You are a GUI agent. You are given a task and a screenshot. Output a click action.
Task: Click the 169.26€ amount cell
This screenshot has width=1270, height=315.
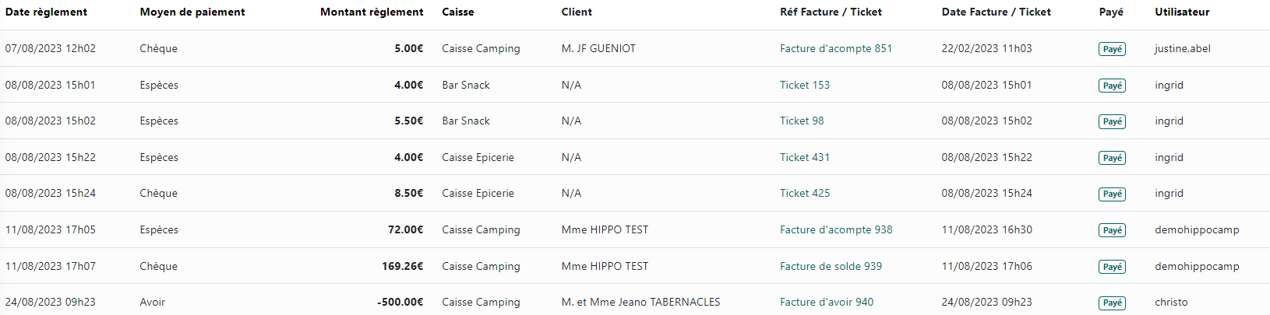click(402, 266)
